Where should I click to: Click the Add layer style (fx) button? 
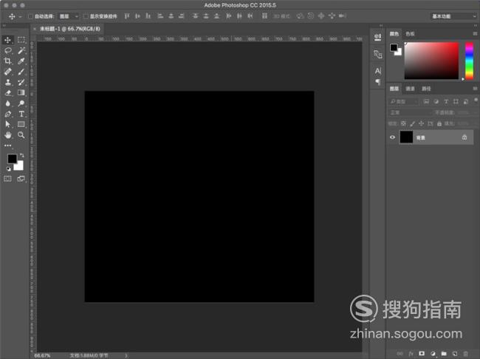pos(411,354)
